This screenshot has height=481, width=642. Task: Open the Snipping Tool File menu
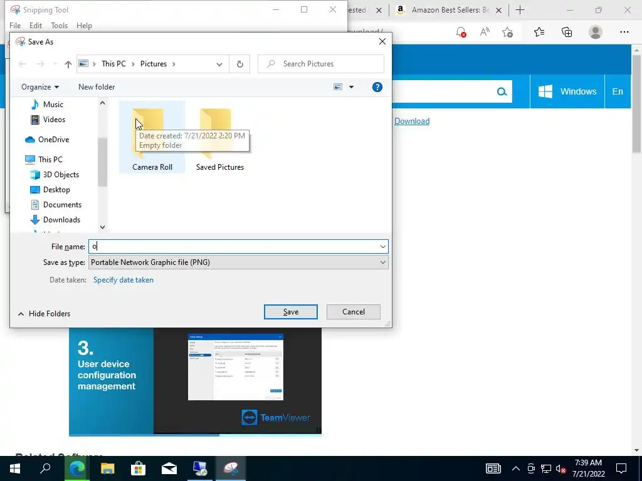point(15,26)
